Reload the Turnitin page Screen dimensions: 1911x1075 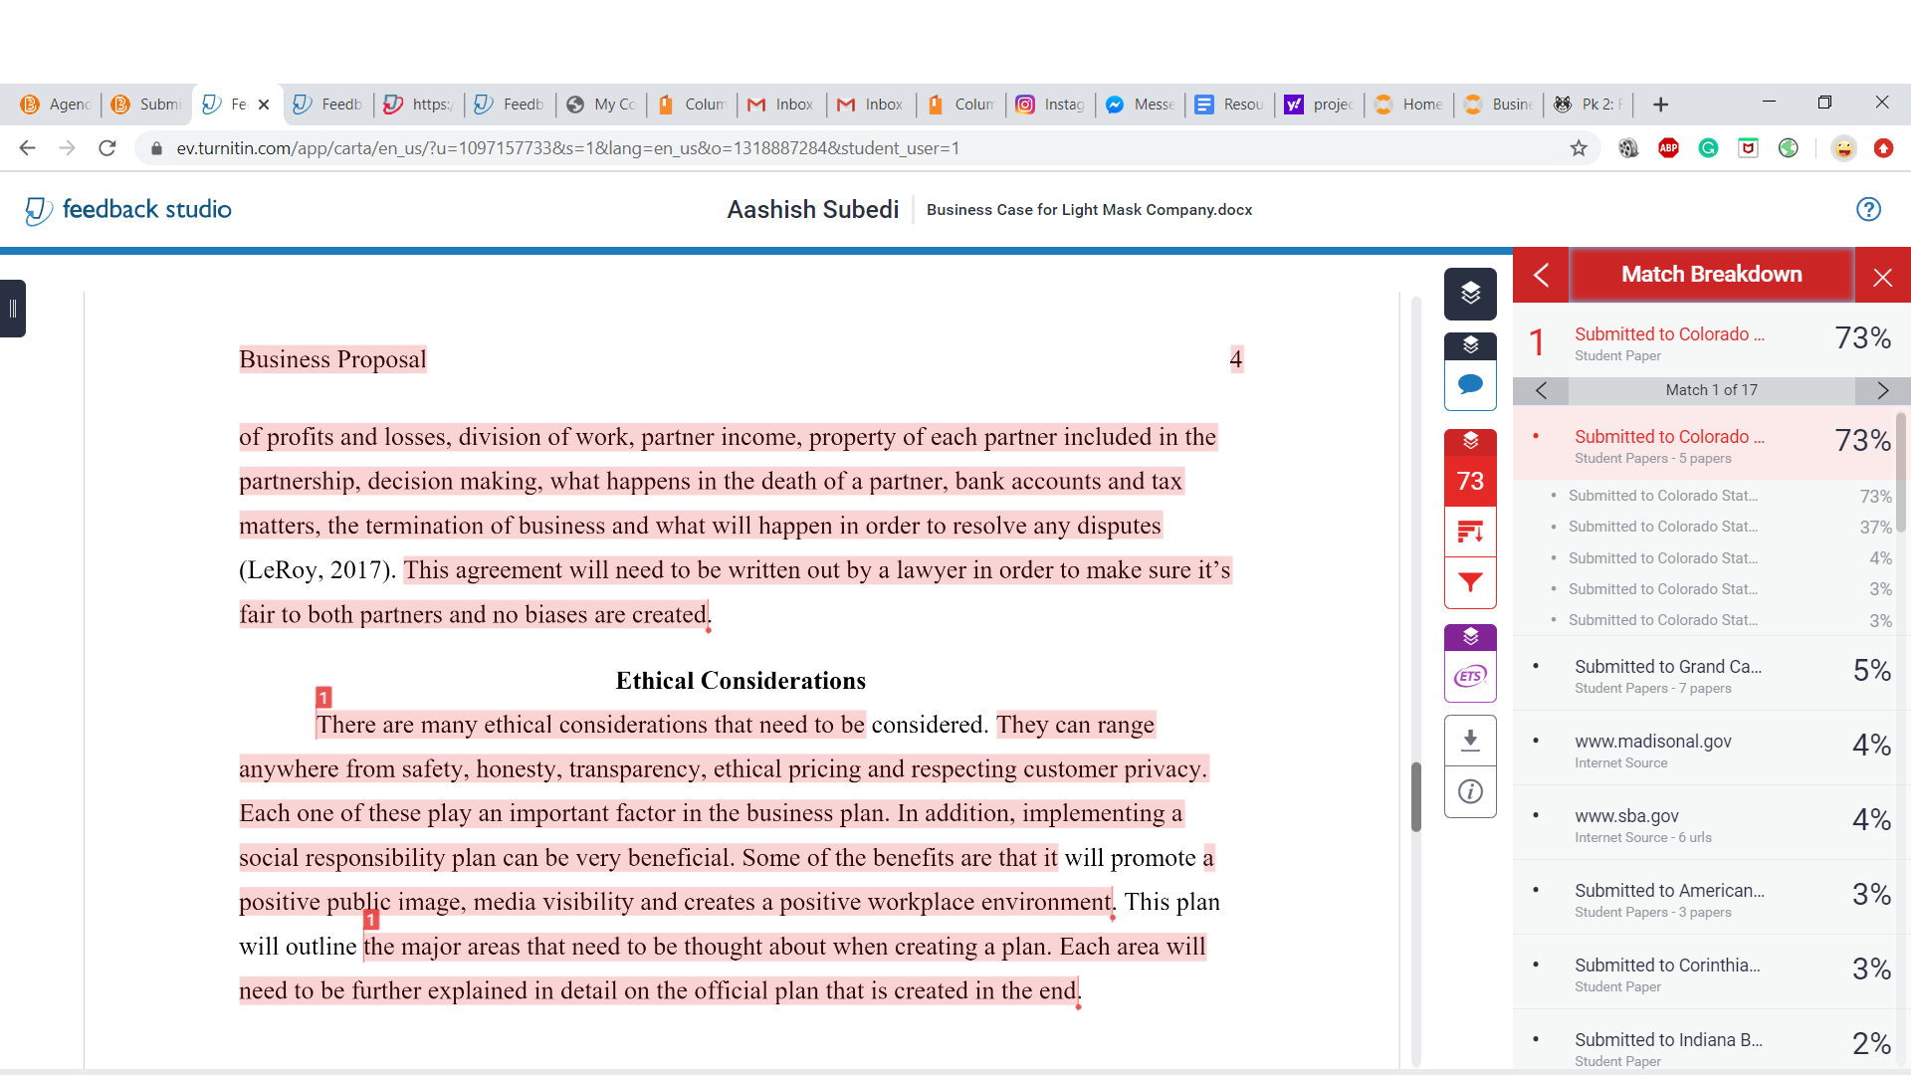(x=107, y=148)
